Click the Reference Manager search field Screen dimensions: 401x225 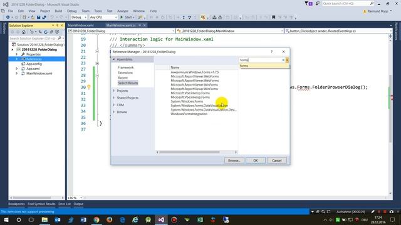261,60
